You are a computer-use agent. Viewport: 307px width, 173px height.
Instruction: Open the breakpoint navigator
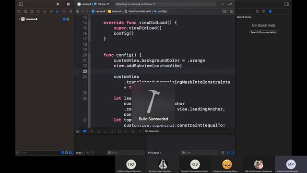64,12
